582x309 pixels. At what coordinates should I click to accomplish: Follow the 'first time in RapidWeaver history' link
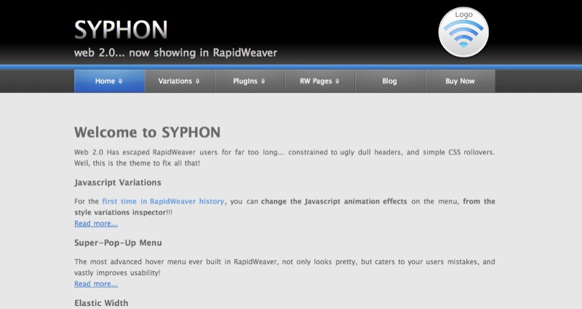click(164, 201)
